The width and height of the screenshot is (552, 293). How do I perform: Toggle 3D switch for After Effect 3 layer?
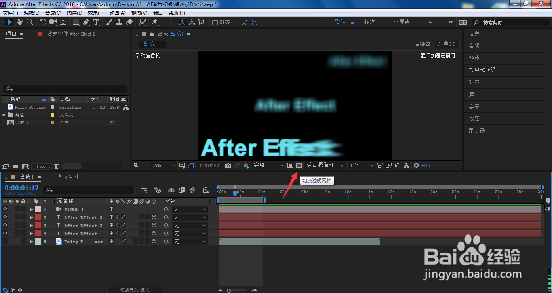coord(154,217)
